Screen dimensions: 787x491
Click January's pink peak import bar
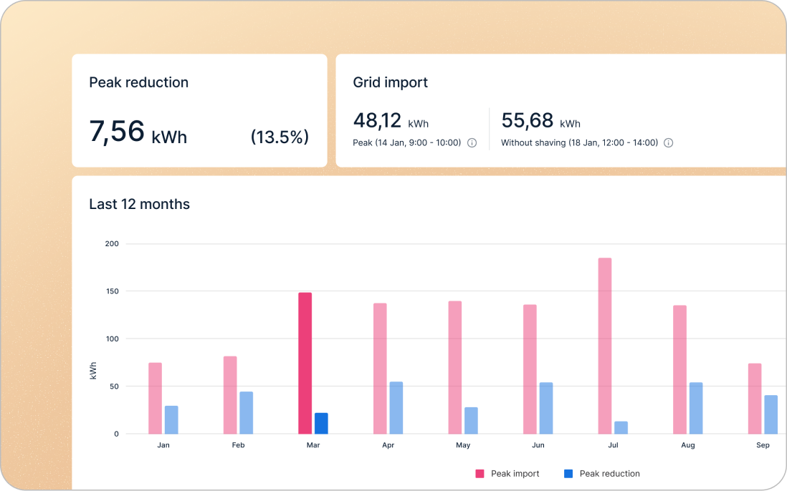point(155,398)
